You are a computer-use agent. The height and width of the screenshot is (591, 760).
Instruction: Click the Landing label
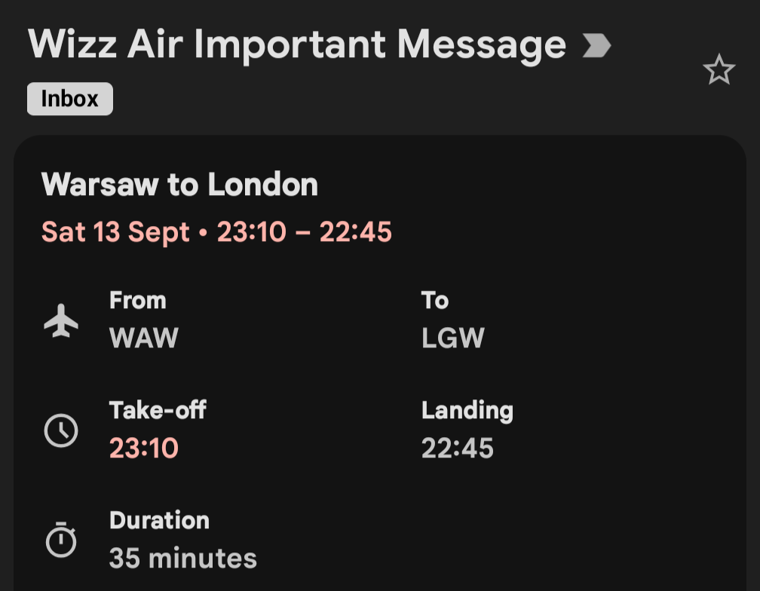coord(467,412)
